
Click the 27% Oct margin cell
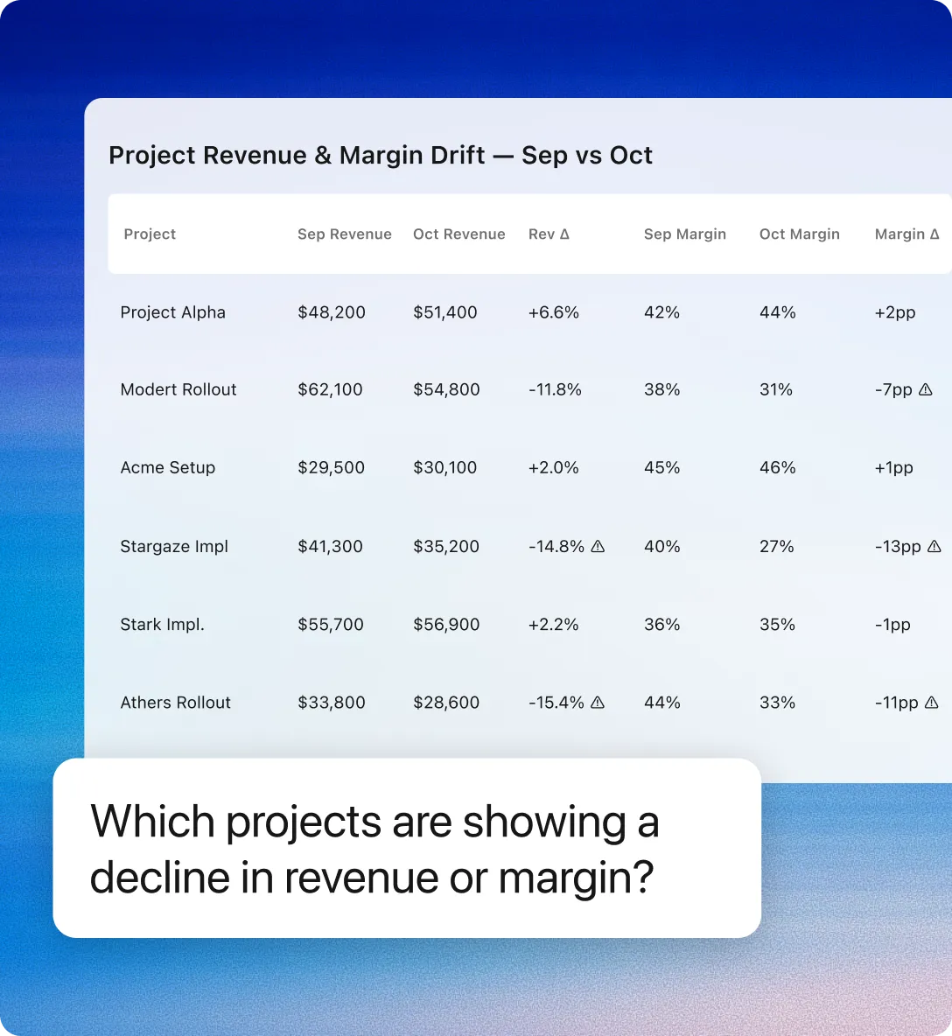[777, 546]
